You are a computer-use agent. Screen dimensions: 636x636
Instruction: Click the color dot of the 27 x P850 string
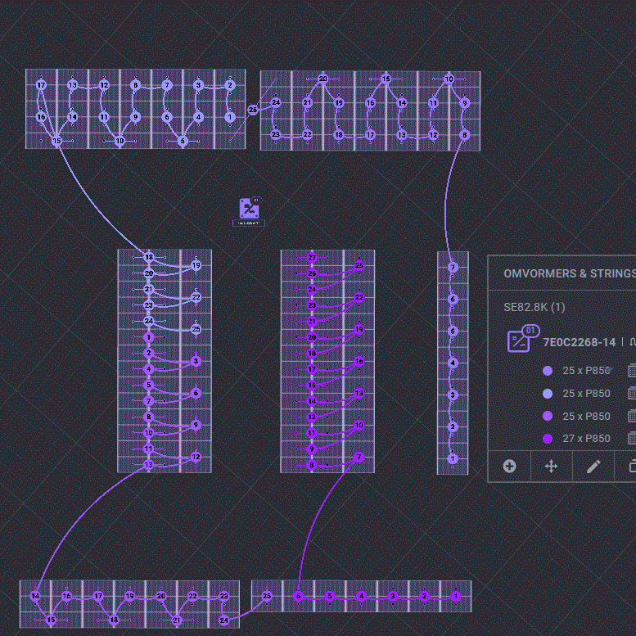click(x=548, y=439)
